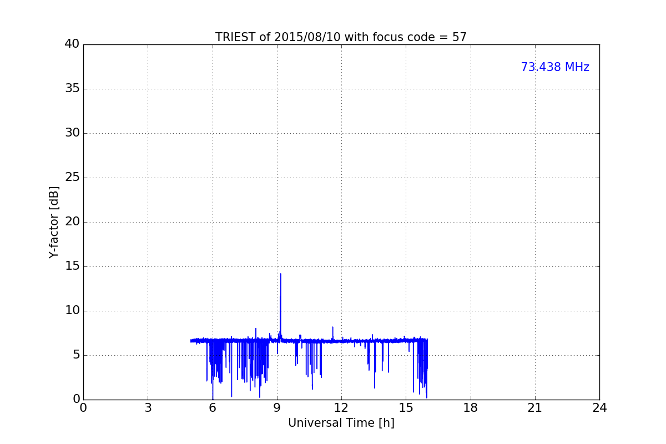Click the tallest spike peak near 14 dB
The image size is (666, 444).
(281, 274)
